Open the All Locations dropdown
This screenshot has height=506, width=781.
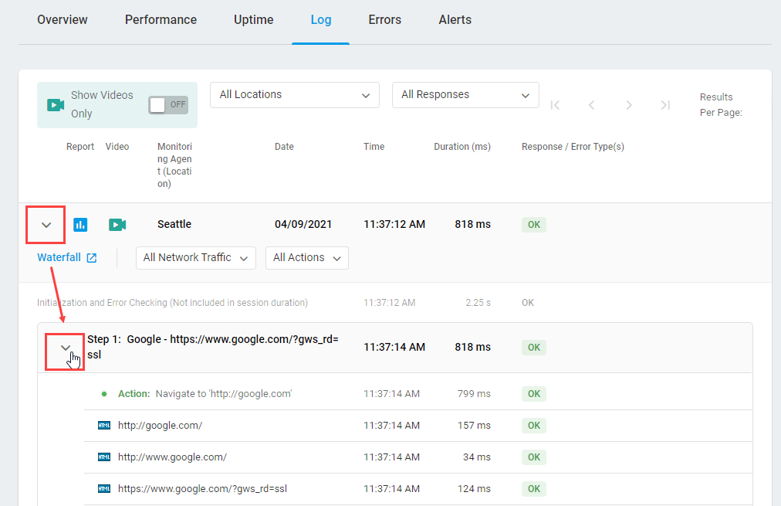point(294,95)
